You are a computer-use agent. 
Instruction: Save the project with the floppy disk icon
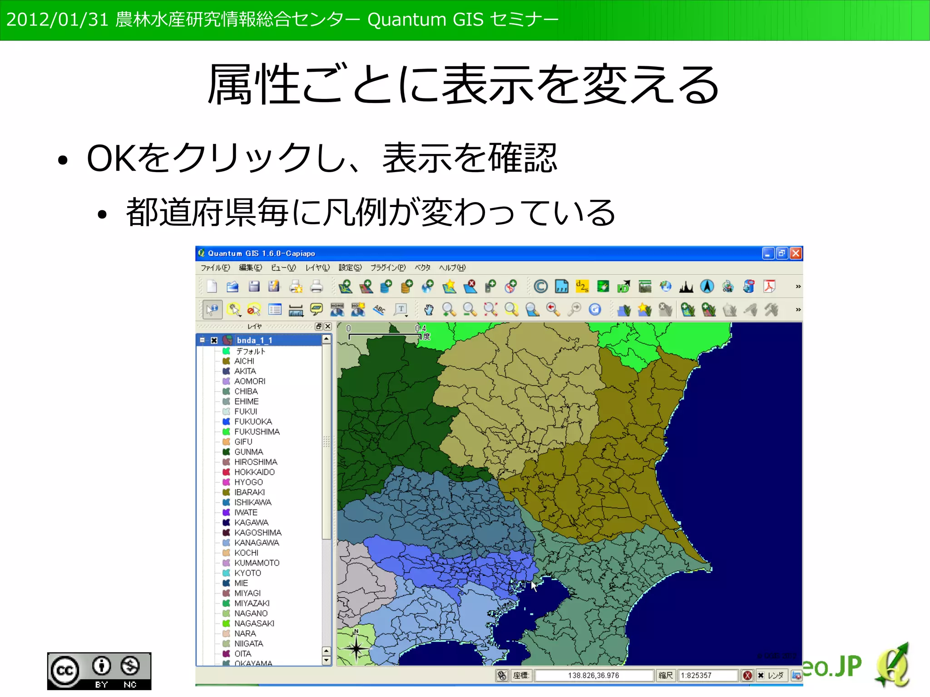point(254,287)
